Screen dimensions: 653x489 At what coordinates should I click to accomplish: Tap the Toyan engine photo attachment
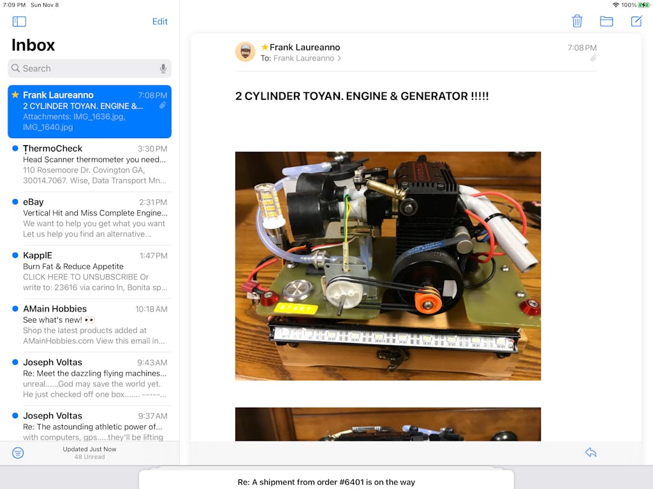pos(388,266)
